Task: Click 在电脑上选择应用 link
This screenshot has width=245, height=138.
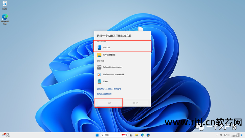Action: coord(104,94)
